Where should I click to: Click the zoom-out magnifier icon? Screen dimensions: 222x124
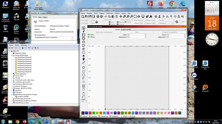tap(132, 16)
